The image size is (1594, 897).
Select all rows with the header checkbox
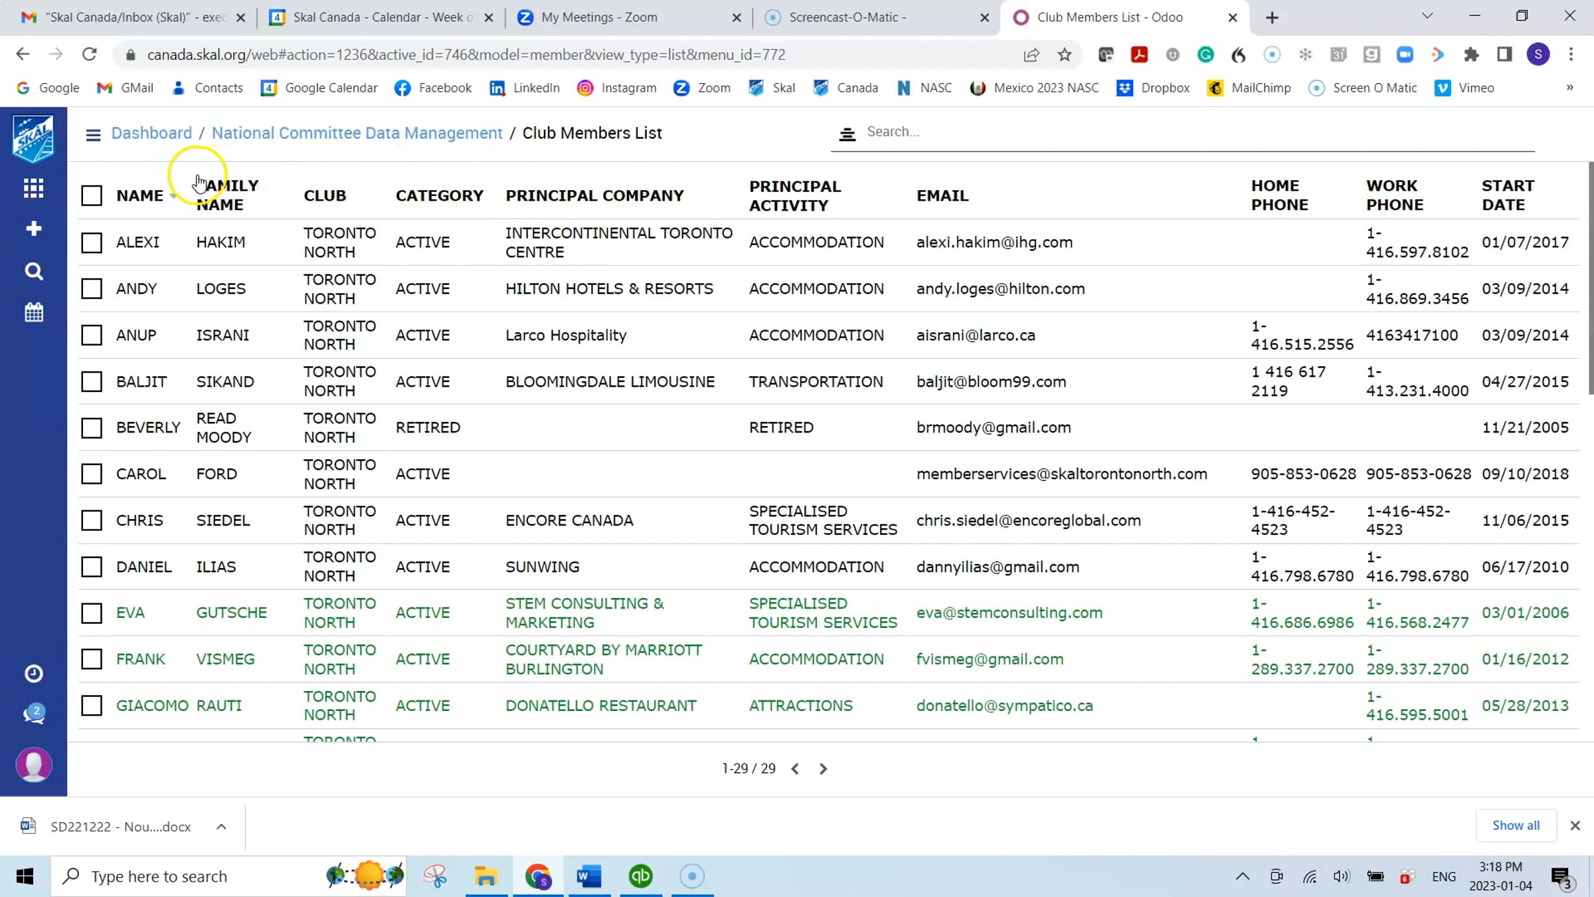click(x=92, y=195)
